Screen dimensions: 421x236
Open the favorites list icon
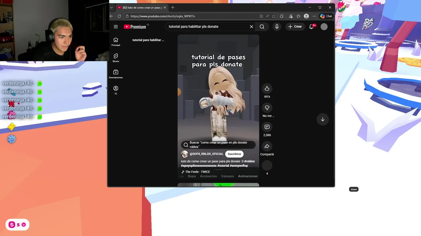click(x=298, y=16)
